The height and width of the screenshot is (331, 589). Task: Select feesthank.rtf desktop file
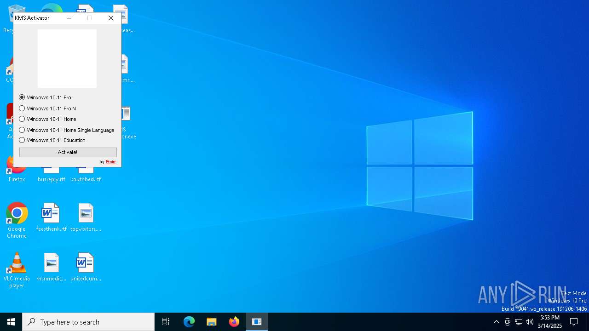(x=51, y=217)
